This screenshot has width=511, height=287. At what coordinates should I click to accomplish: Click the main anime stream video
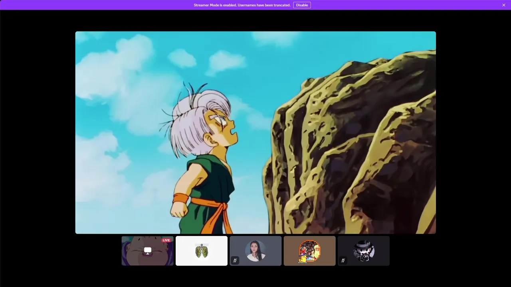[255, 132]
